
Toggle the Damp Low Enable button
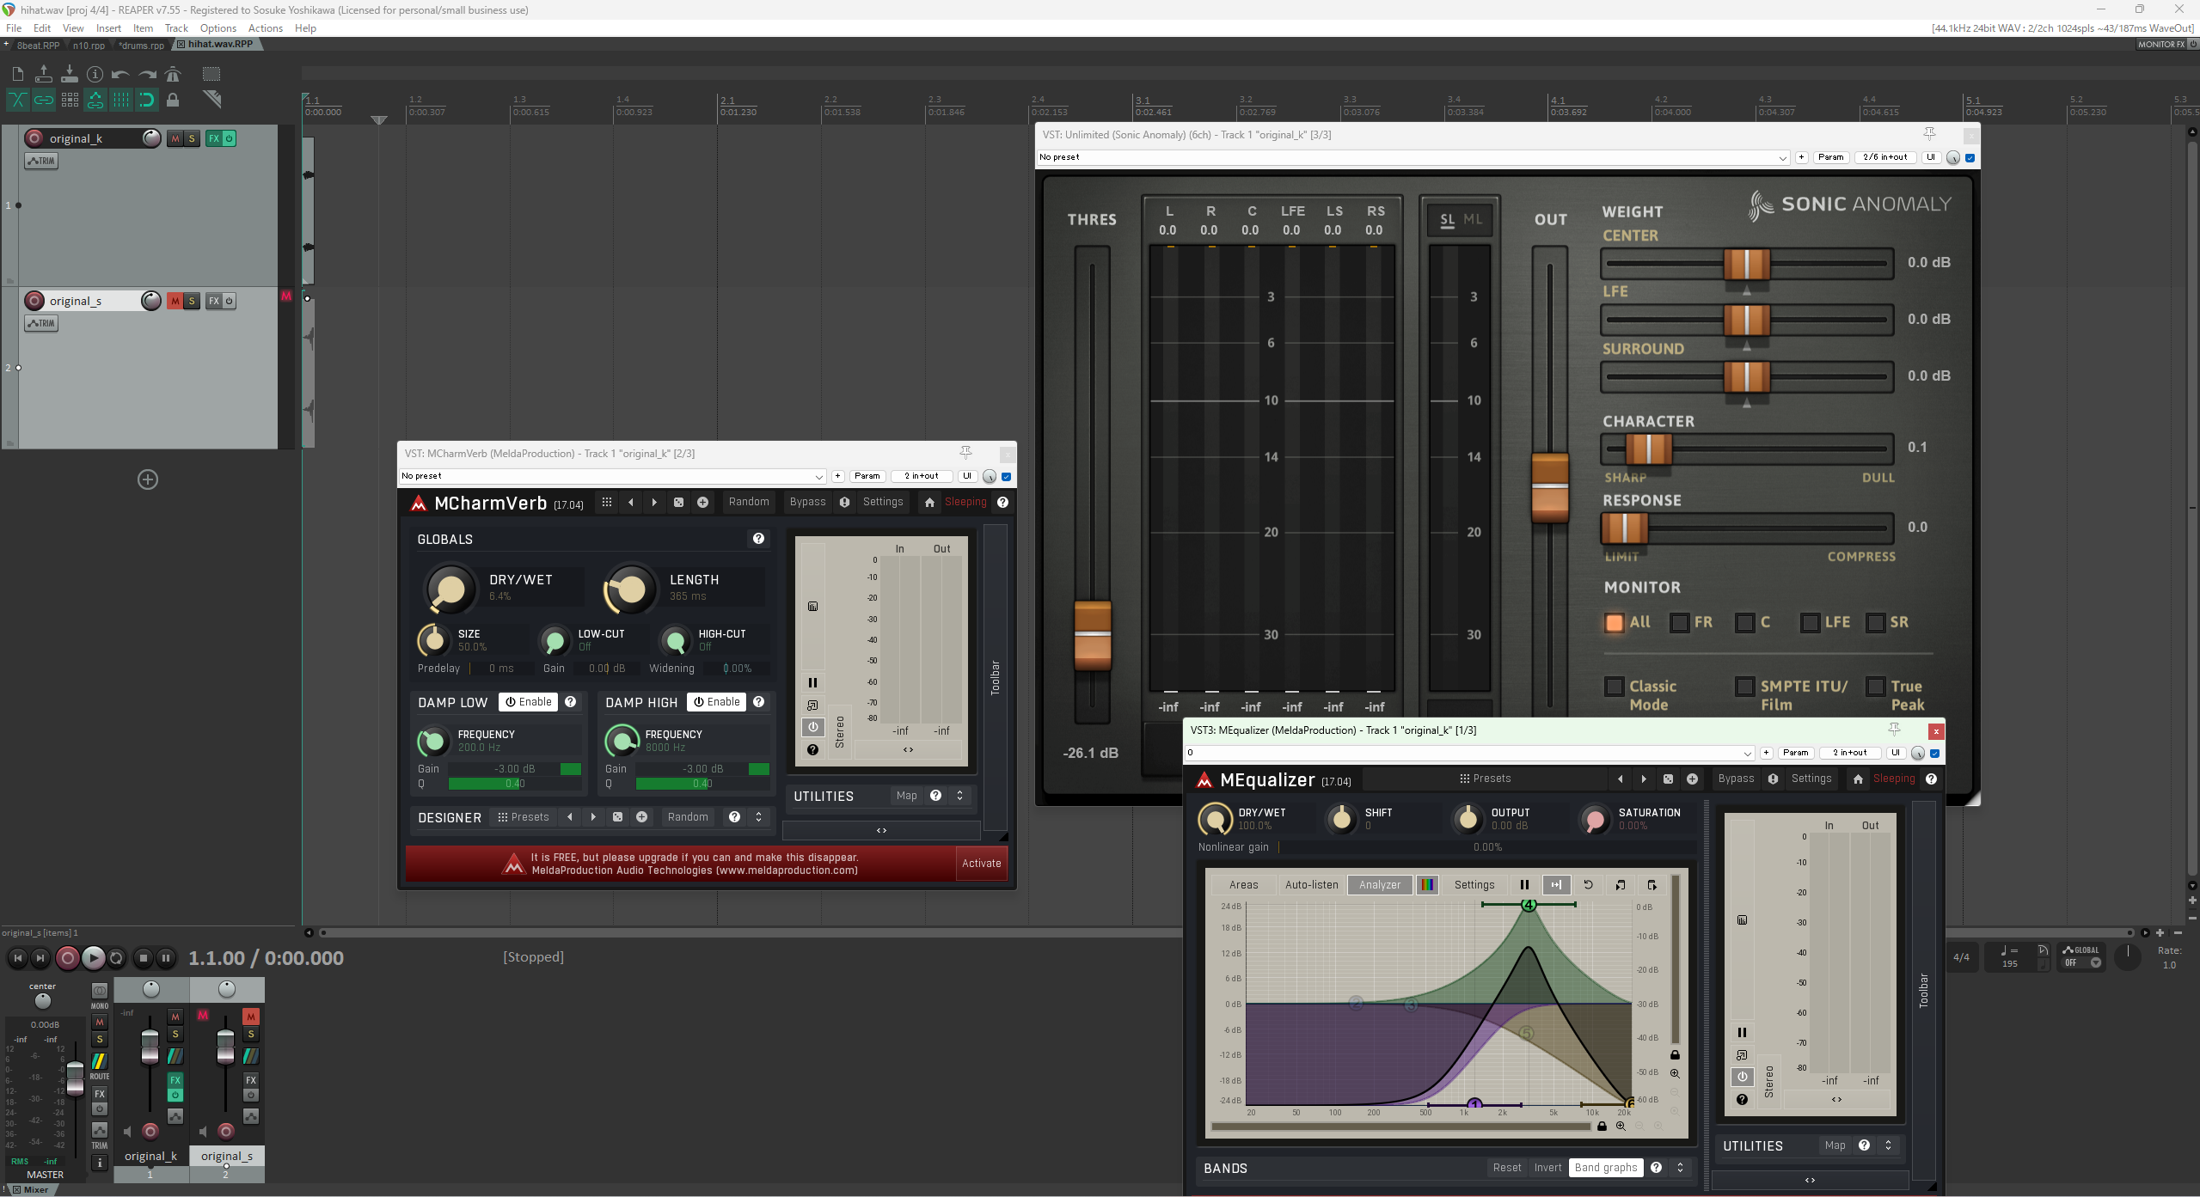point(528,702)
